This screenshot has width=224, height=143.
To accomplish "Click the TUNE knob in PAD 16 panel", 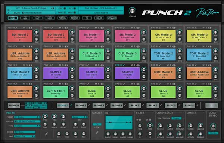I will click(45, 124).
